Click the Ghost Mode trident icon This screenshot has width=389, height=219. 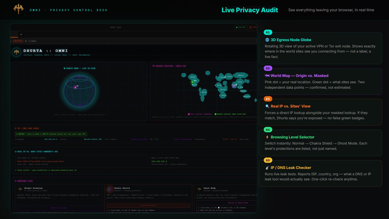point(199,189)
